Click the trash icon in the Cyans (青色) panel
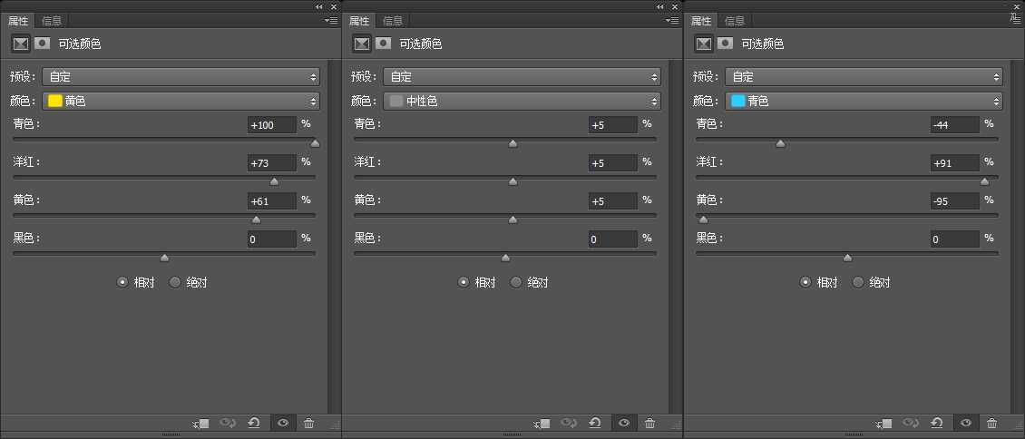 click(991, 423)
